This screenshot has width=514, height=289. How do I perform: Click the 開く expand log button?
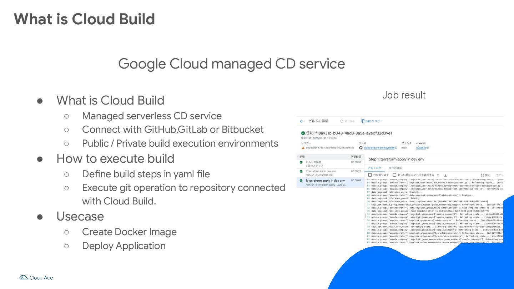(485, 175)
